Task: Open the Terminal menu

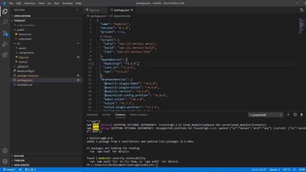Action: [67, 3]
